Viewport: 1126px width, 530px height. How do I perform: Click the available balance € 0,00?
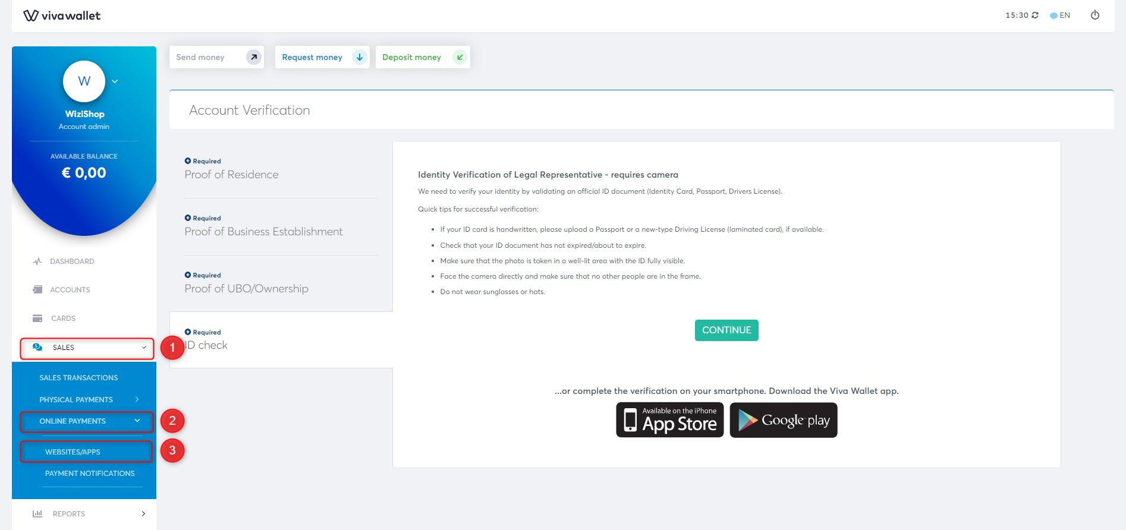point(84,173)
